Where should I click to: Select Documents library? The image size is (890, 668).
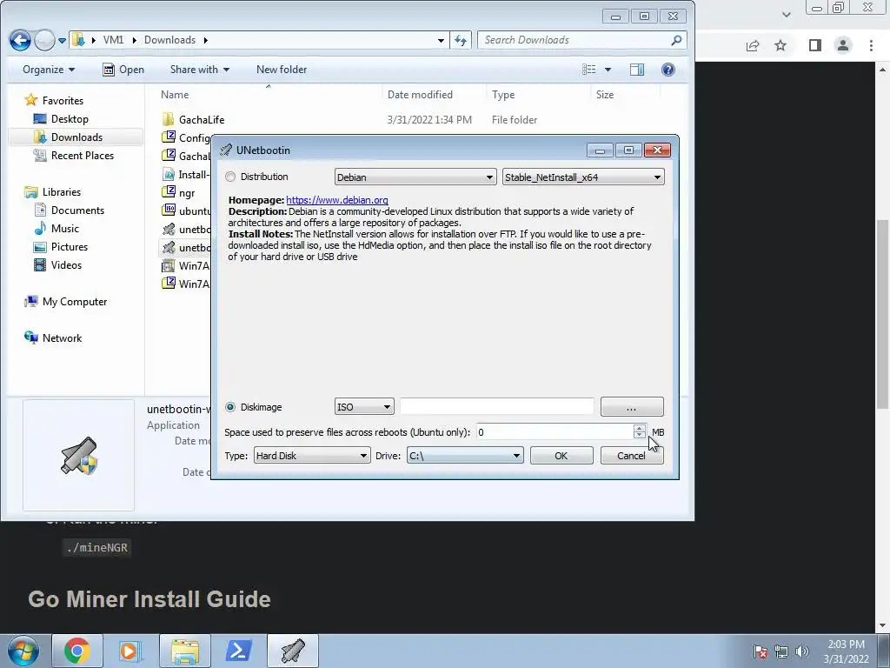77,210
